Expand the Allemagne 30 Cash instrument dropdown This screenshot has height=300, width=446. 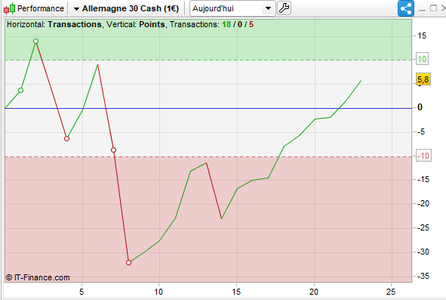click(x=76, y=9)
